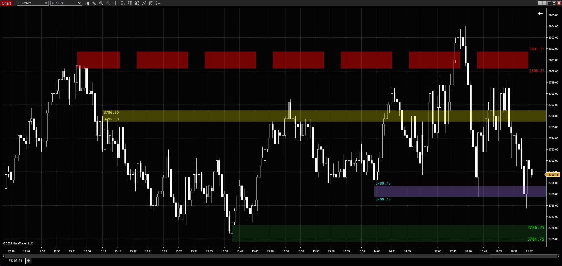Click the 12:40 time axis label
Screen dimensions: 562x266
click(11, 251)
